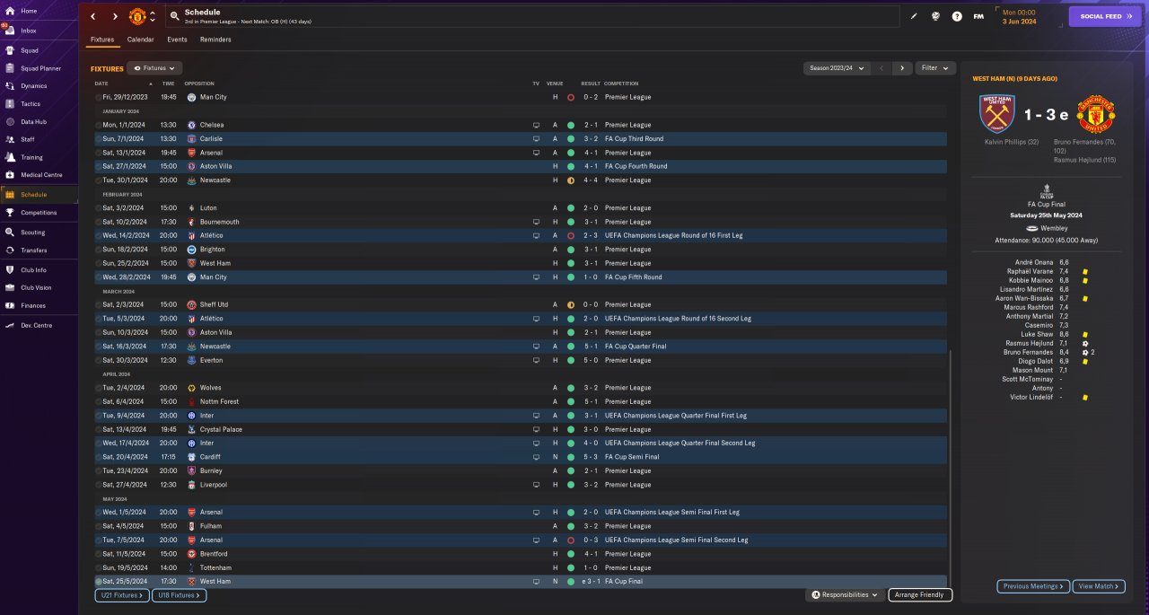Open the Responsibilities dropdown
The image size is (1149, 615).
pos(845,595)
